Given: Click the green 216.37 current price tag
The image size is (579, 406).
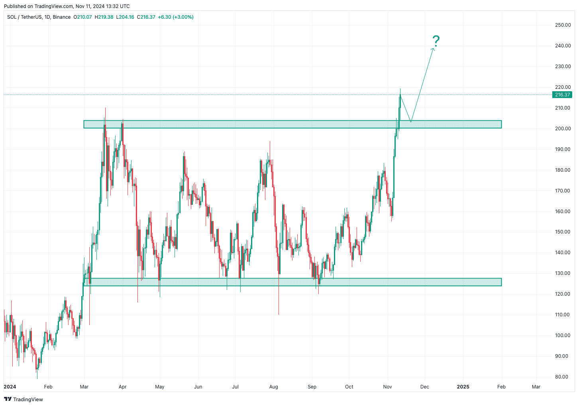Looking at the screenshot, I should (x=562, y=95).
